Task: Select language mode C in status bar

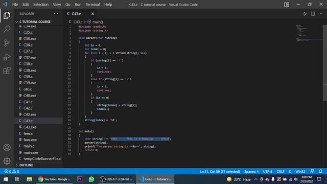Action: (290, 172)
